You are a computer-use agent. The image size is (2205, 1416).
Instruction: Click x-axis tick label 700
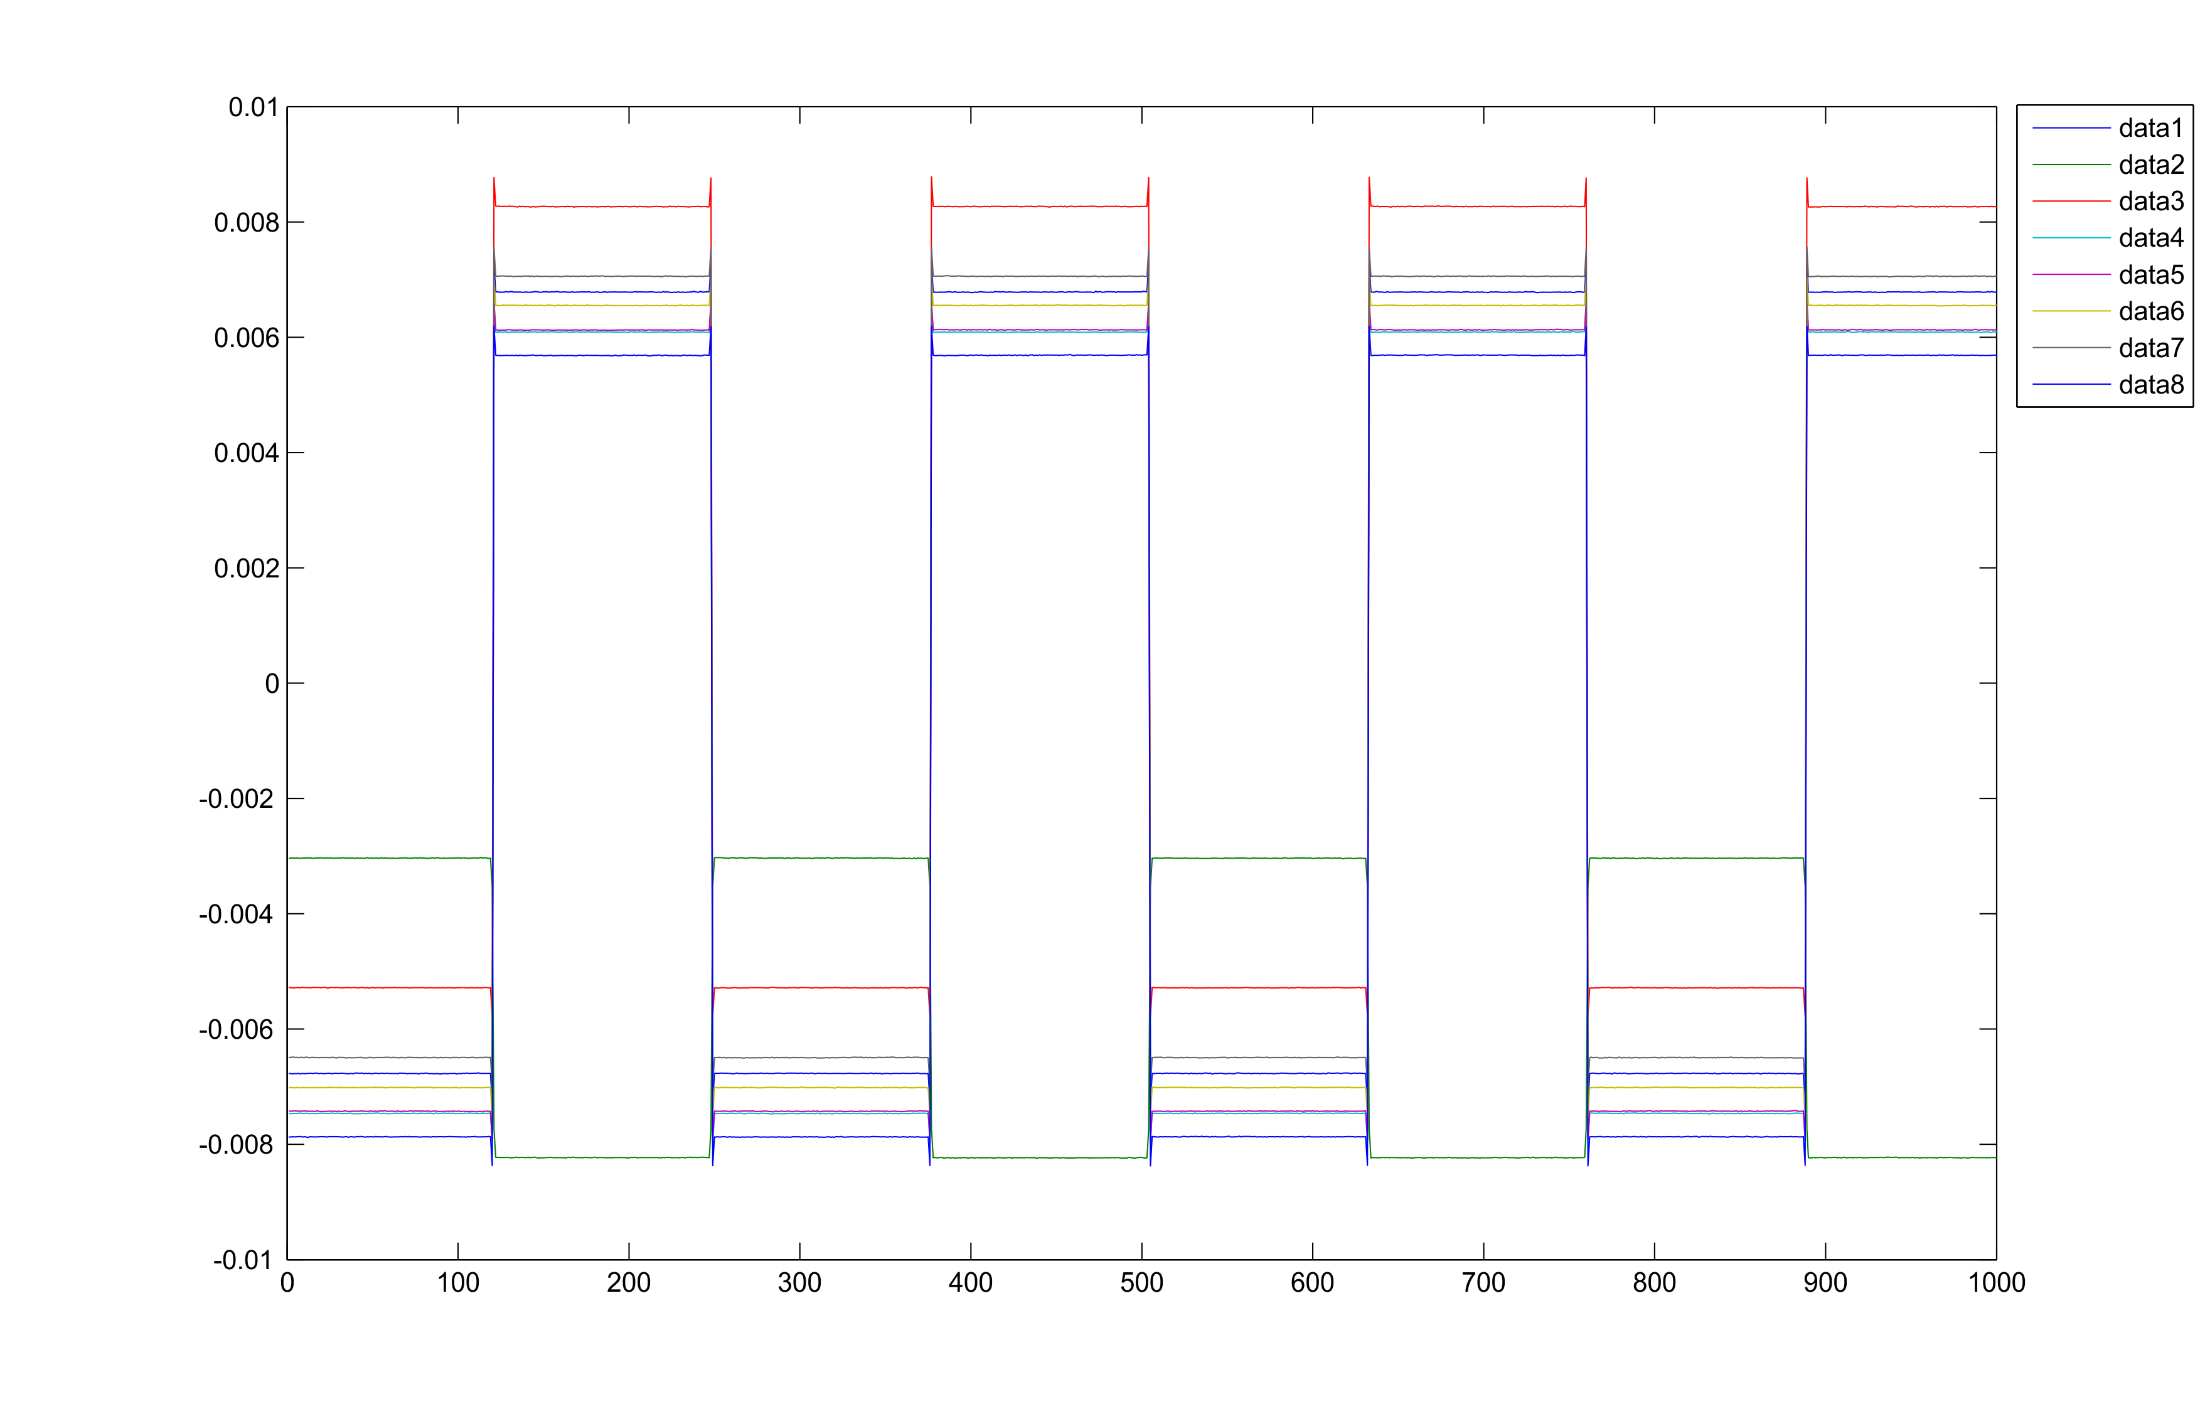pos(1483,1283)
